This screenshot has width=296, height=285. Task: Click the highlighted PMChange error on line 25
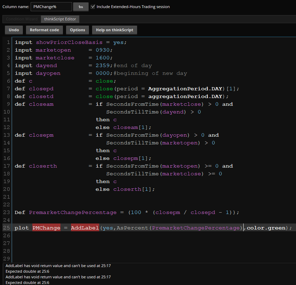tap(46, 228)
